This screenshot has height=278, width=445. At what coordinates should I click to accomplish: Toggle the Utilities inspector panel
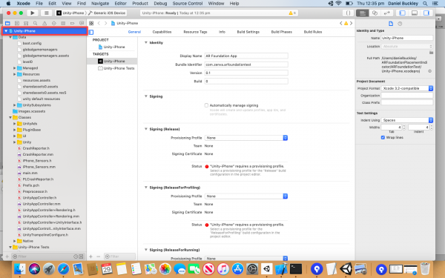(x=426, y=13)
